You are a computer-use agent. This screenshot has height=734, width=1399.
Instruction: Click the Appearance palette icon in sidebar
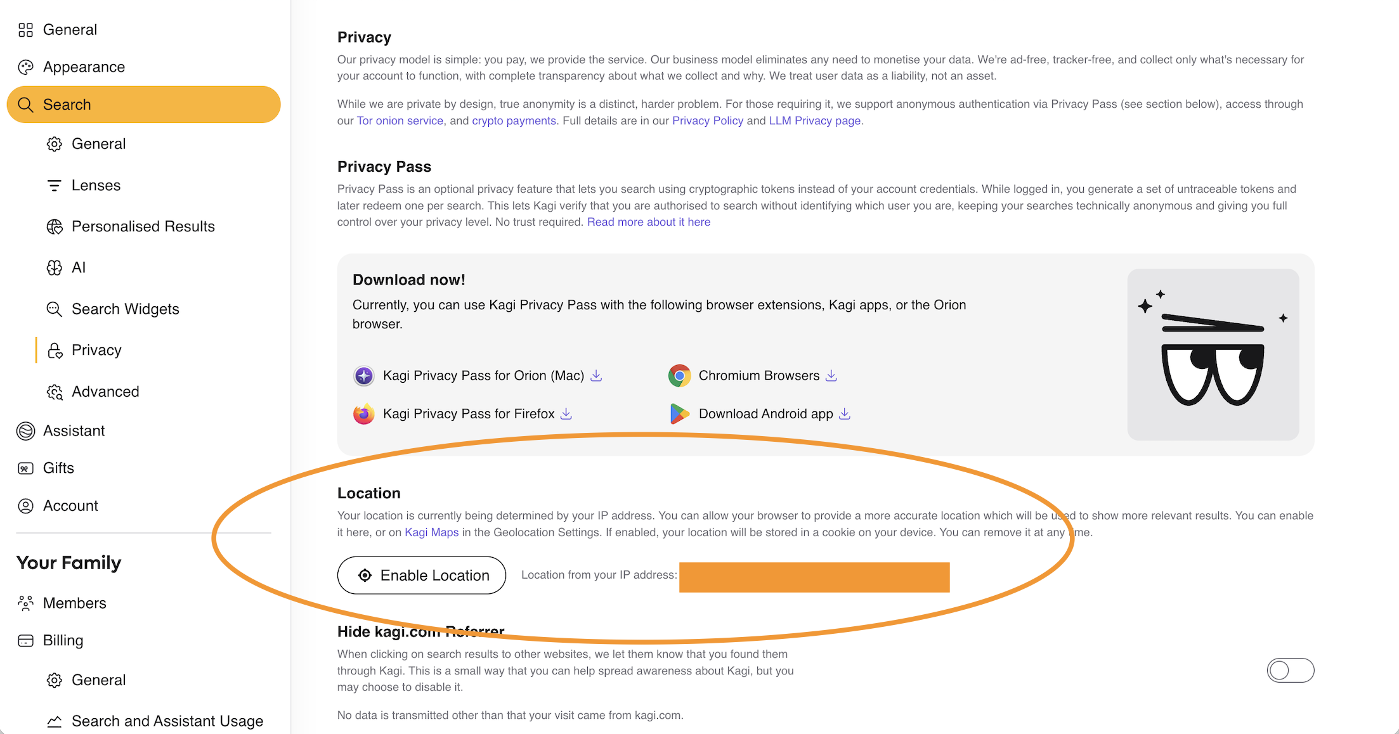click(25, 67)
